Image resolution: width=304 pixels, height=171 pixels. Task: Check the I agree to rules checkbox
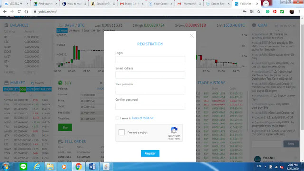pos(117,118)
